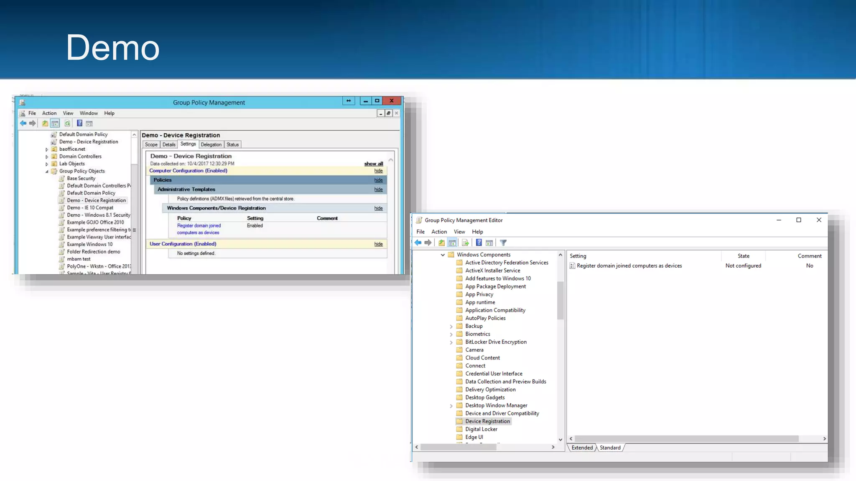Select the Credential User Interface folder
856x481 pixels.
coord(494,374)
